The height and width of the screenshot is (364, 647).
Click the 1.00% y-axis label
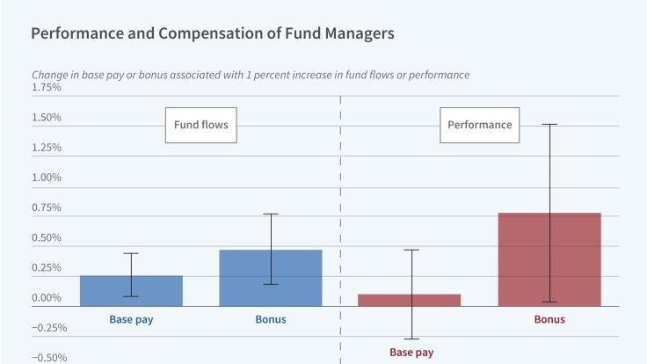tap(46, 178)
